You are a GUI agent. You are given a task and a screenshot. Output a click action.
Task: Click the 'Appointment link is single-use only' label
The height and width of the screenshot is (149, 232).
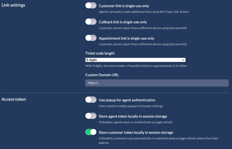click(126, 38)
